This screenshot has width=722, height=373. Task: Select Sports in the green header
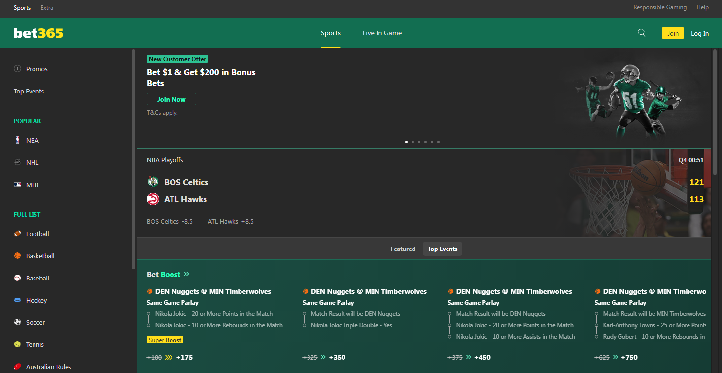331,33
